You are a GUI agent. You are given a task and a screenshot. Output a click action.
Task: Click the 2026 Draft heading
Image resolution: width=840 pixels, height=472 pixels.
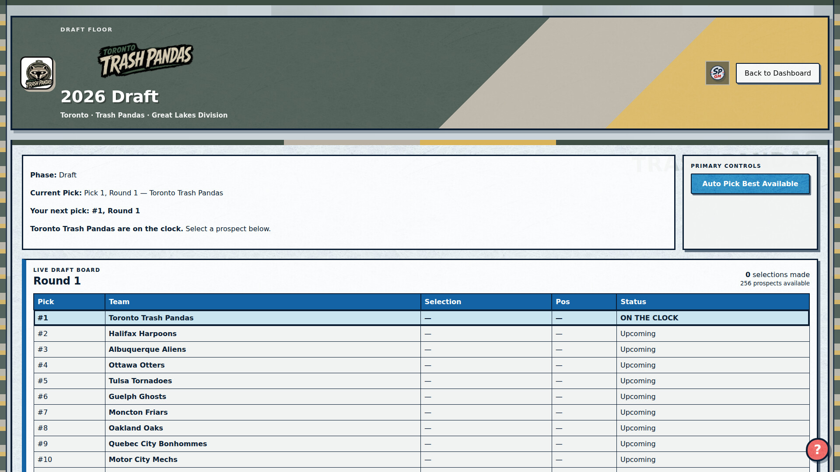[109, 97]
